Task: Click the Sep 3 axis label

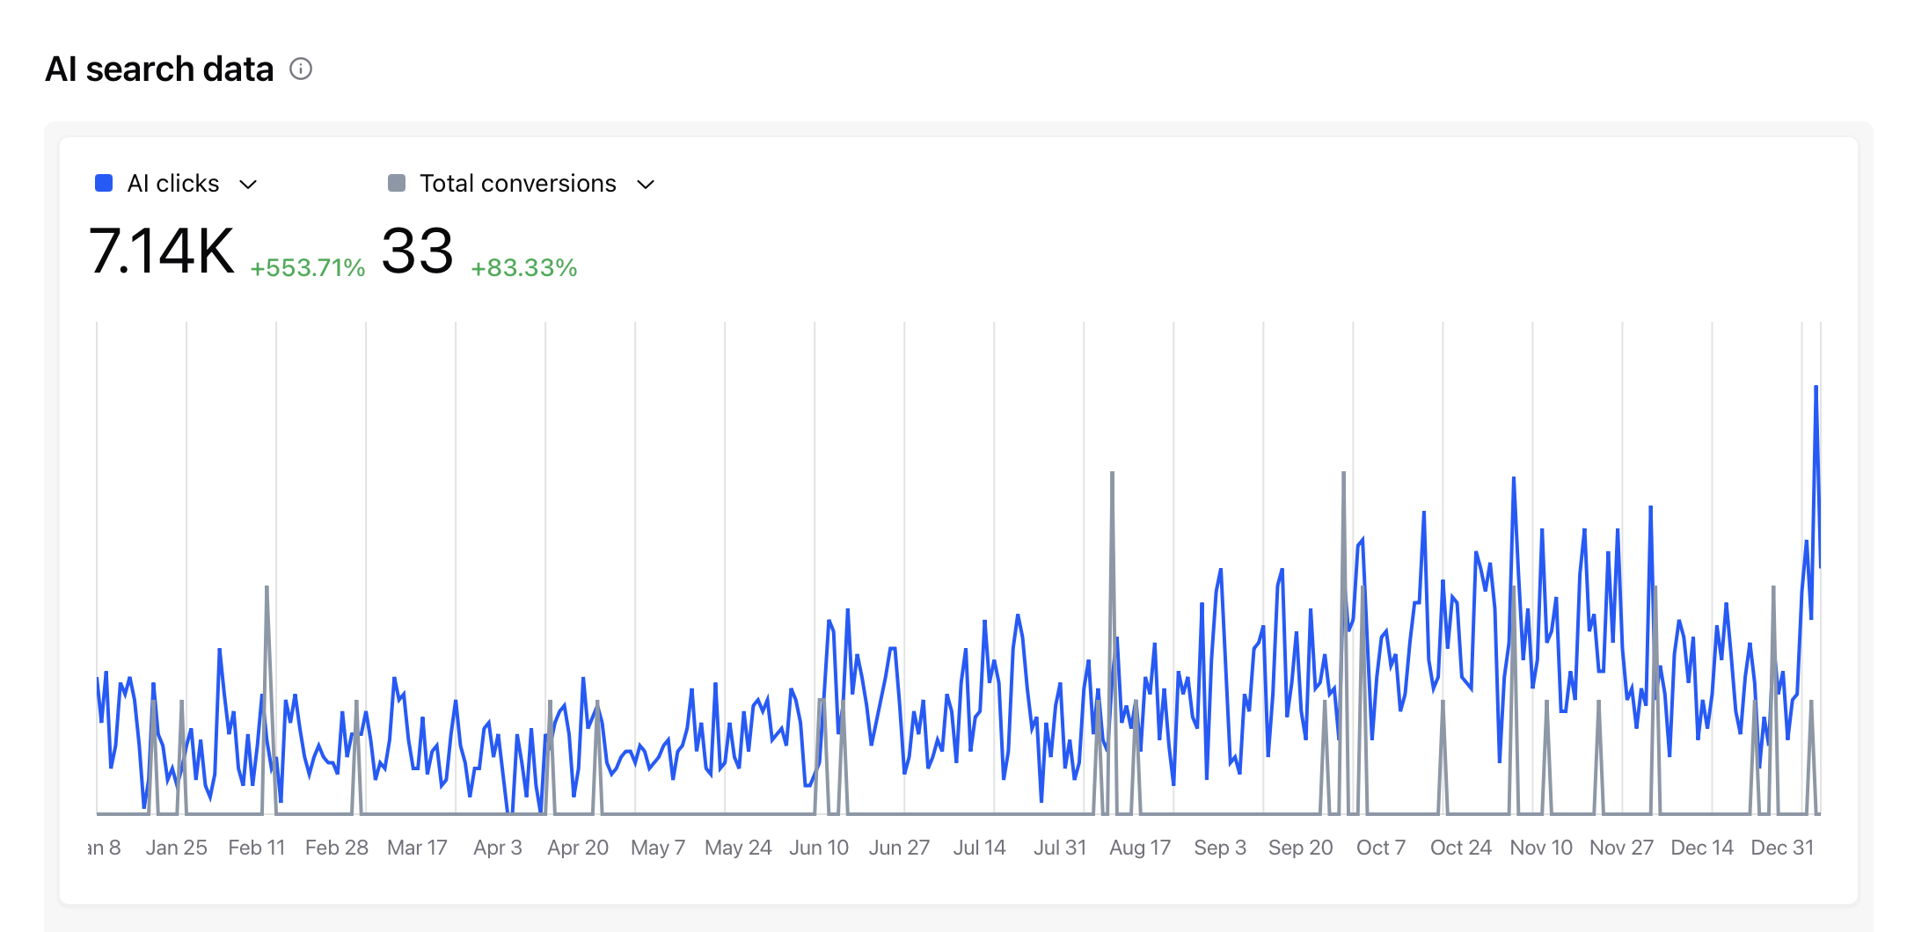Action: pos(1220,848)
